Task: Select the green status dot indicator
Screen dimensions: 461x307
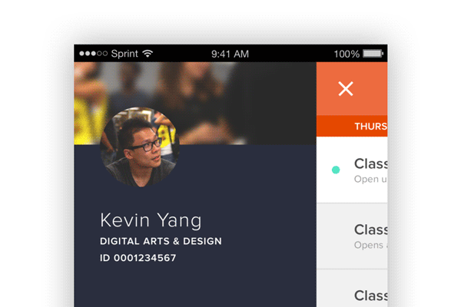Action: [x=336, y=170]
